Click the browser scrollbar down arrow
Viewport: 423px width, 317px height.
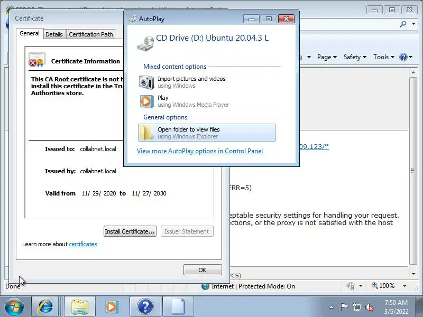(413, 274)
